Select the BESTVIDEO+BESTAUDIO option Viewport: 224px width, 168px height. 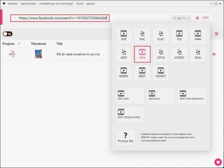pos(192,96)
